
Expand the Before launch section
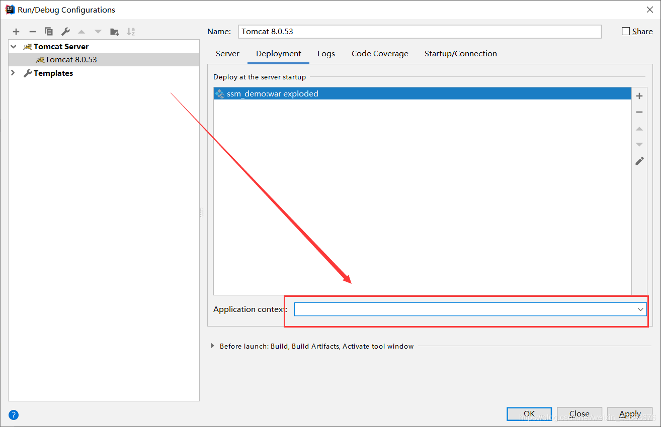213,346
